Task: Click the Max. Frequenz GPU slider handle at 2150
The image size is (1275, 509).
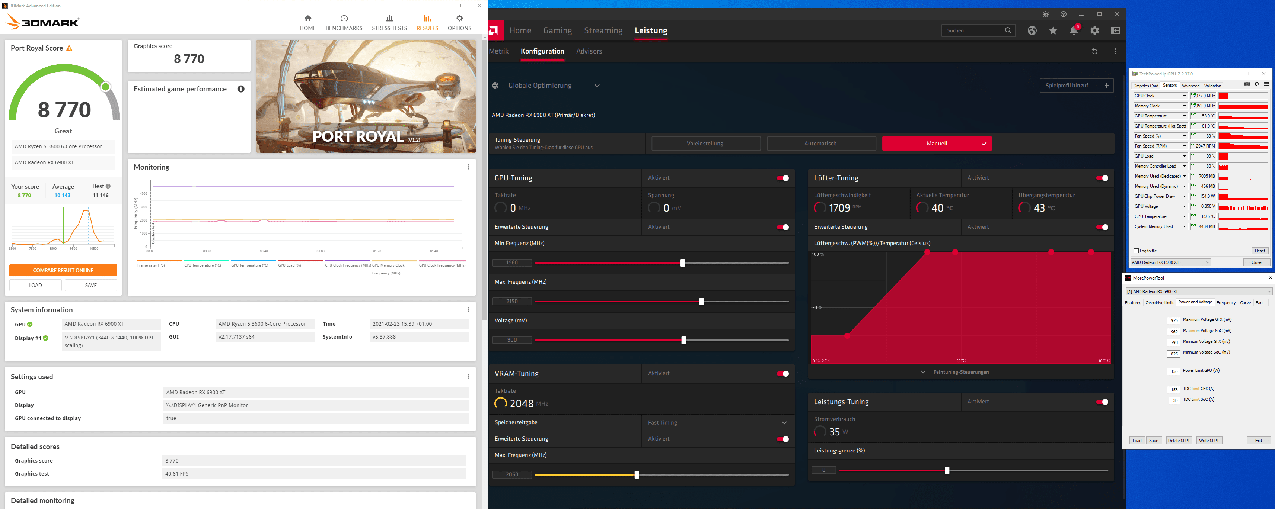Action: tap(701, 302)
